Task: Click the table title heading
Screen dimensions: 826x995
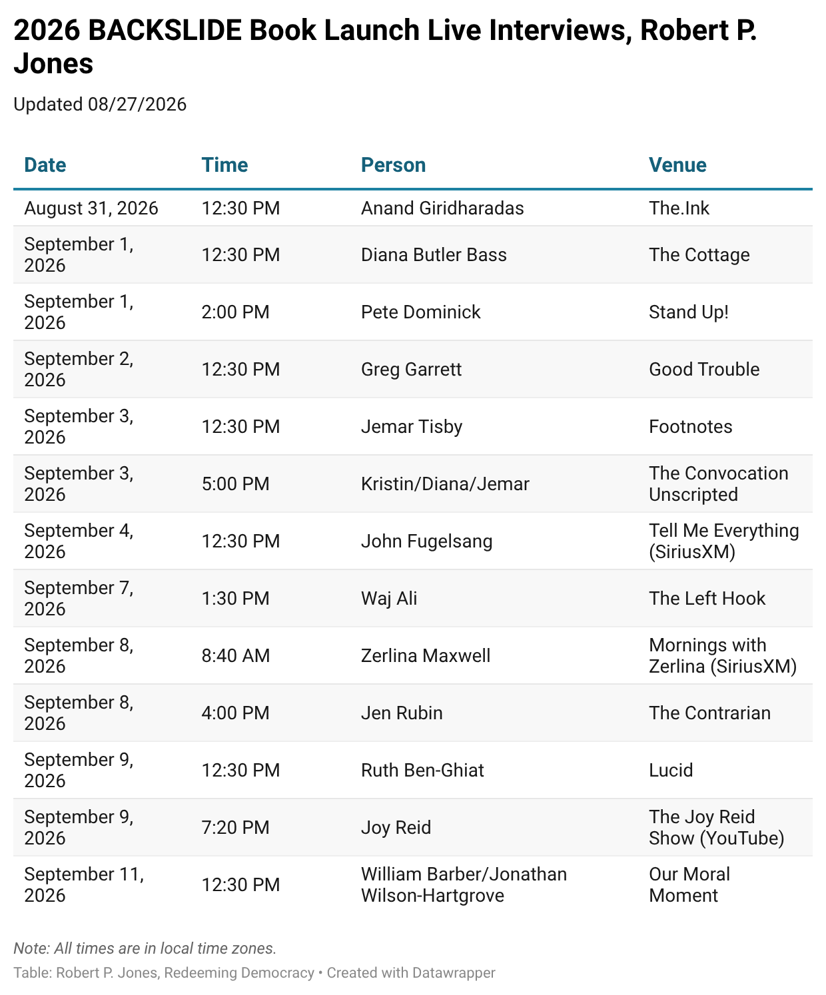Action: [385, 47]
